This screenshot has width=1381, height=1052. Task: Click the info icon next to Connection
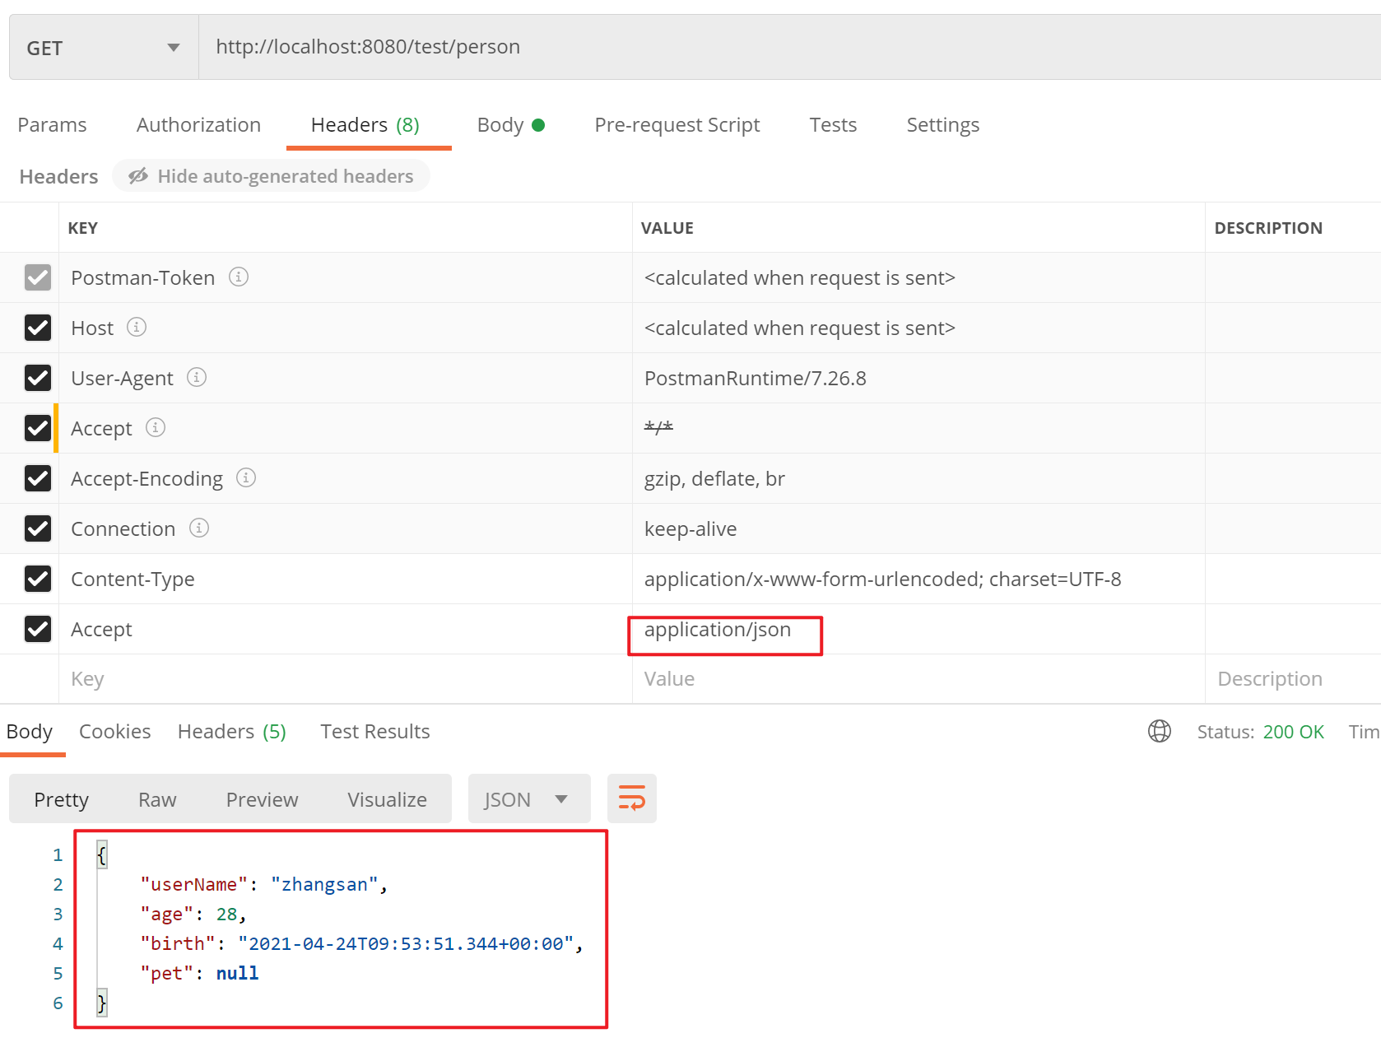pyautogui.click(x=199, y=528)
